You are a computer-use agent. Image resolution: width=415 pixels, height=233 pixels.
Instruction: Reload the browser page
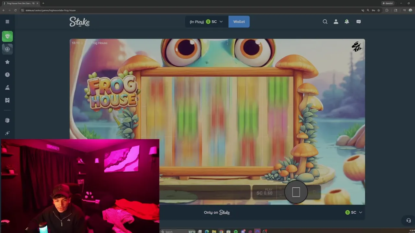pos(15,10)
